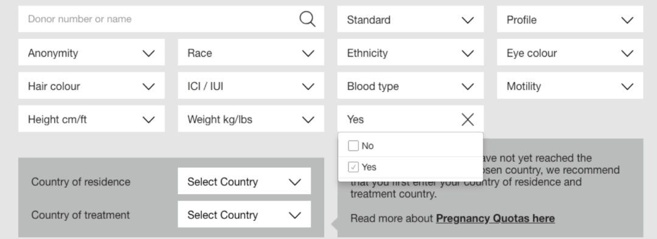Open the Blood type chevron arrow

[x=468, y=86]
